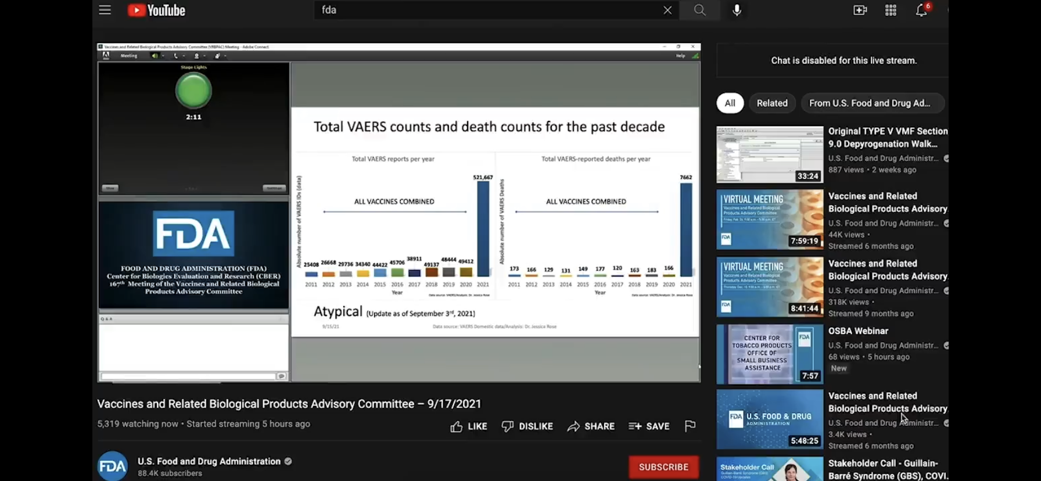Viewport: 1041px width, 481px height.
Task: Share the video
Action: (591, 426)
